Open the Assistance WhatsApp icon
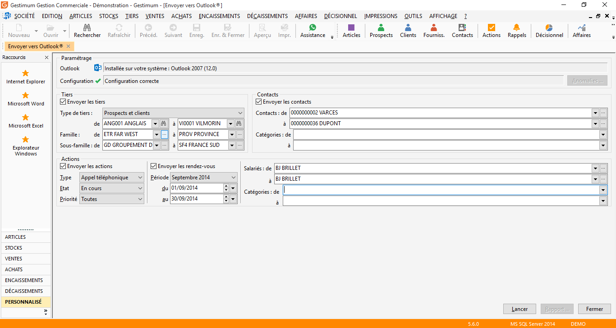 pyautogui.click(x=313, y=27)
